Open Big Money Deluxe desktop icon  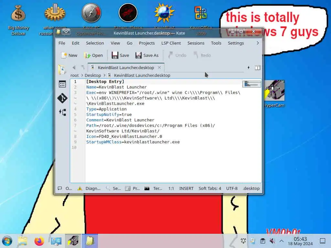18,20
